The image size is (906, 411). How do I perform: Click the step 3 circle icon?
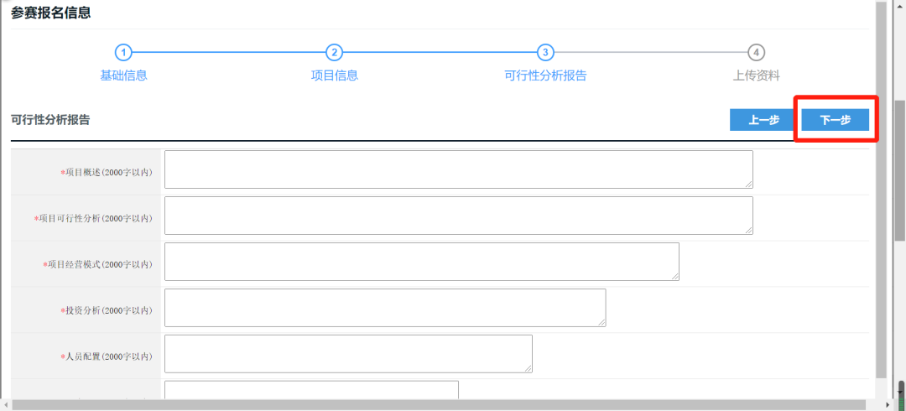545,52
